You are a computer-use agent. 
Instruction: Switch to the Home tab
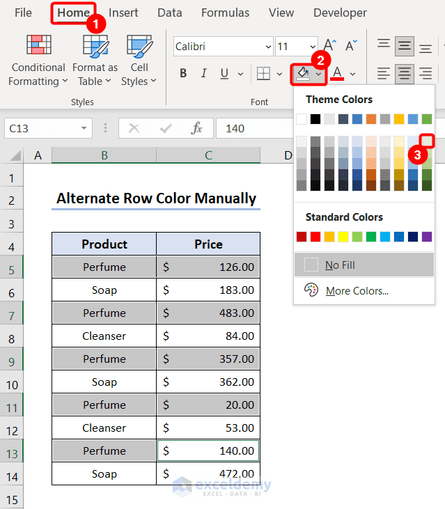[x=73, y=13]
